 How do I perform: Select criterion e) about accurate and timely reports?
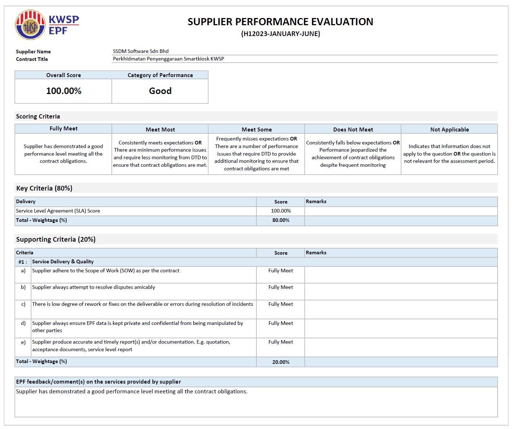(131, 345)
